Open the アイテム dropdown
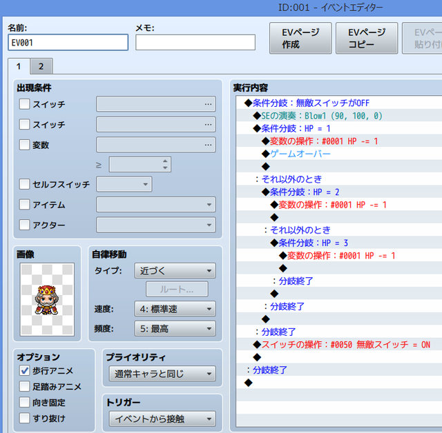Viewport: 442px width, 433px height. pos(156,205)
